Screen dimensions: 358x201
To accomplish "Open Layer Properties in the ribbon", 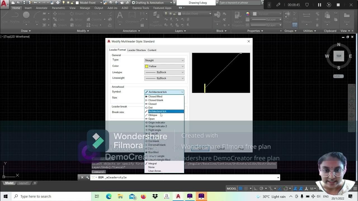I will pyautogui.click(x=156, y=20).
